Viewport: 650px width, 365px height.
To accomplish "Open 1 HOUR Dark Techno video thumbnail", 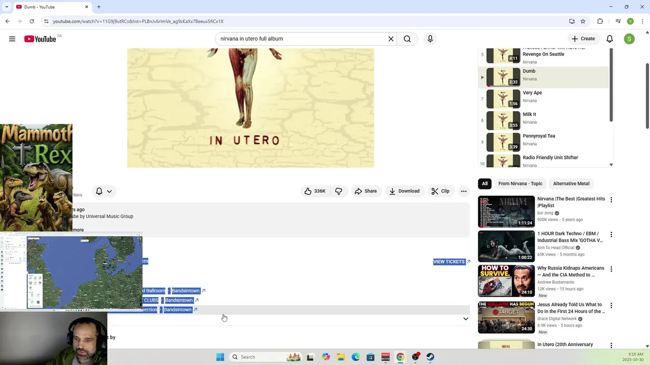I will [506, 246].
